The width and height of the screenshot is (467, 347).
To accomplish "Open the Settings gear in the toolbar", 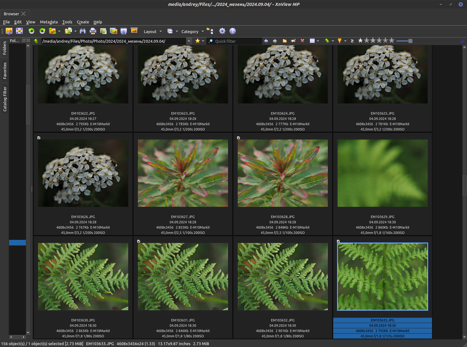I will pyautogui.click(x=222, y=31).
